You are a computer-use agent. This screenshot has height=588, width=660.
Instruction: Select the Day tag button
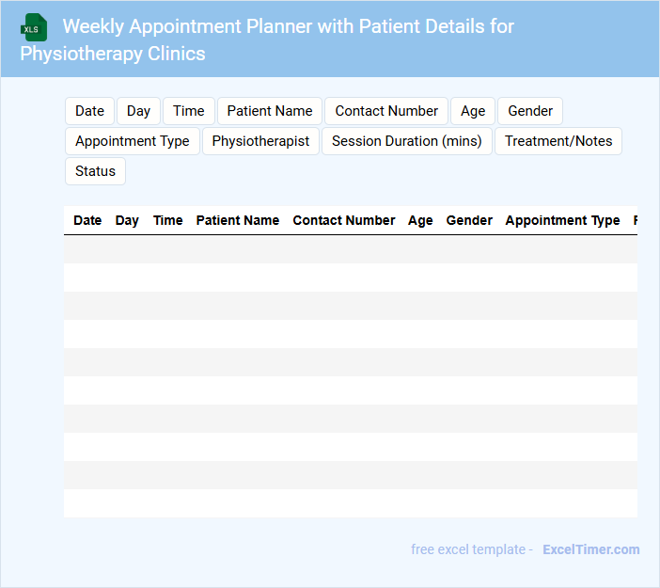click(x=138, y=111)
